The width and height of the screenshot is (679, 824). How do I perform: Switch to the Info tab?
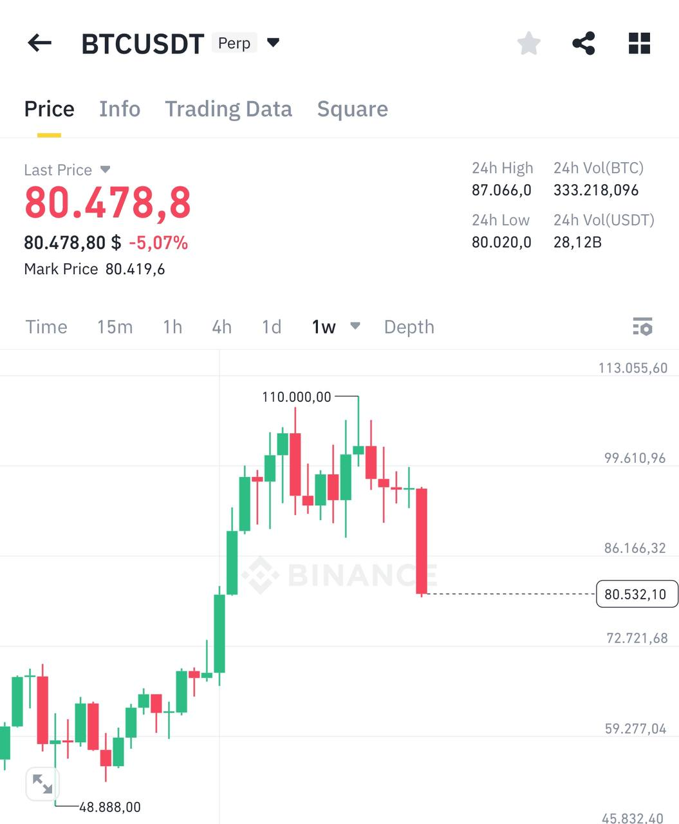coord(120,109)
